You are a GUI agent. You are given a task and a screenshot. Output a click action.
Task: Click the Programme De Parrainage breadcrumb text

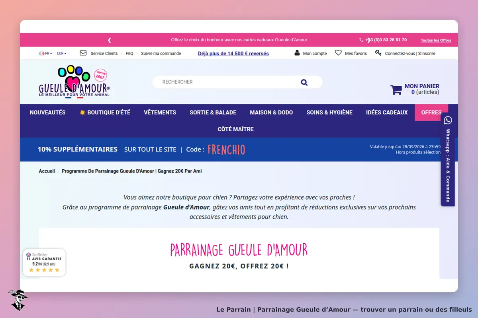point(131,171)
